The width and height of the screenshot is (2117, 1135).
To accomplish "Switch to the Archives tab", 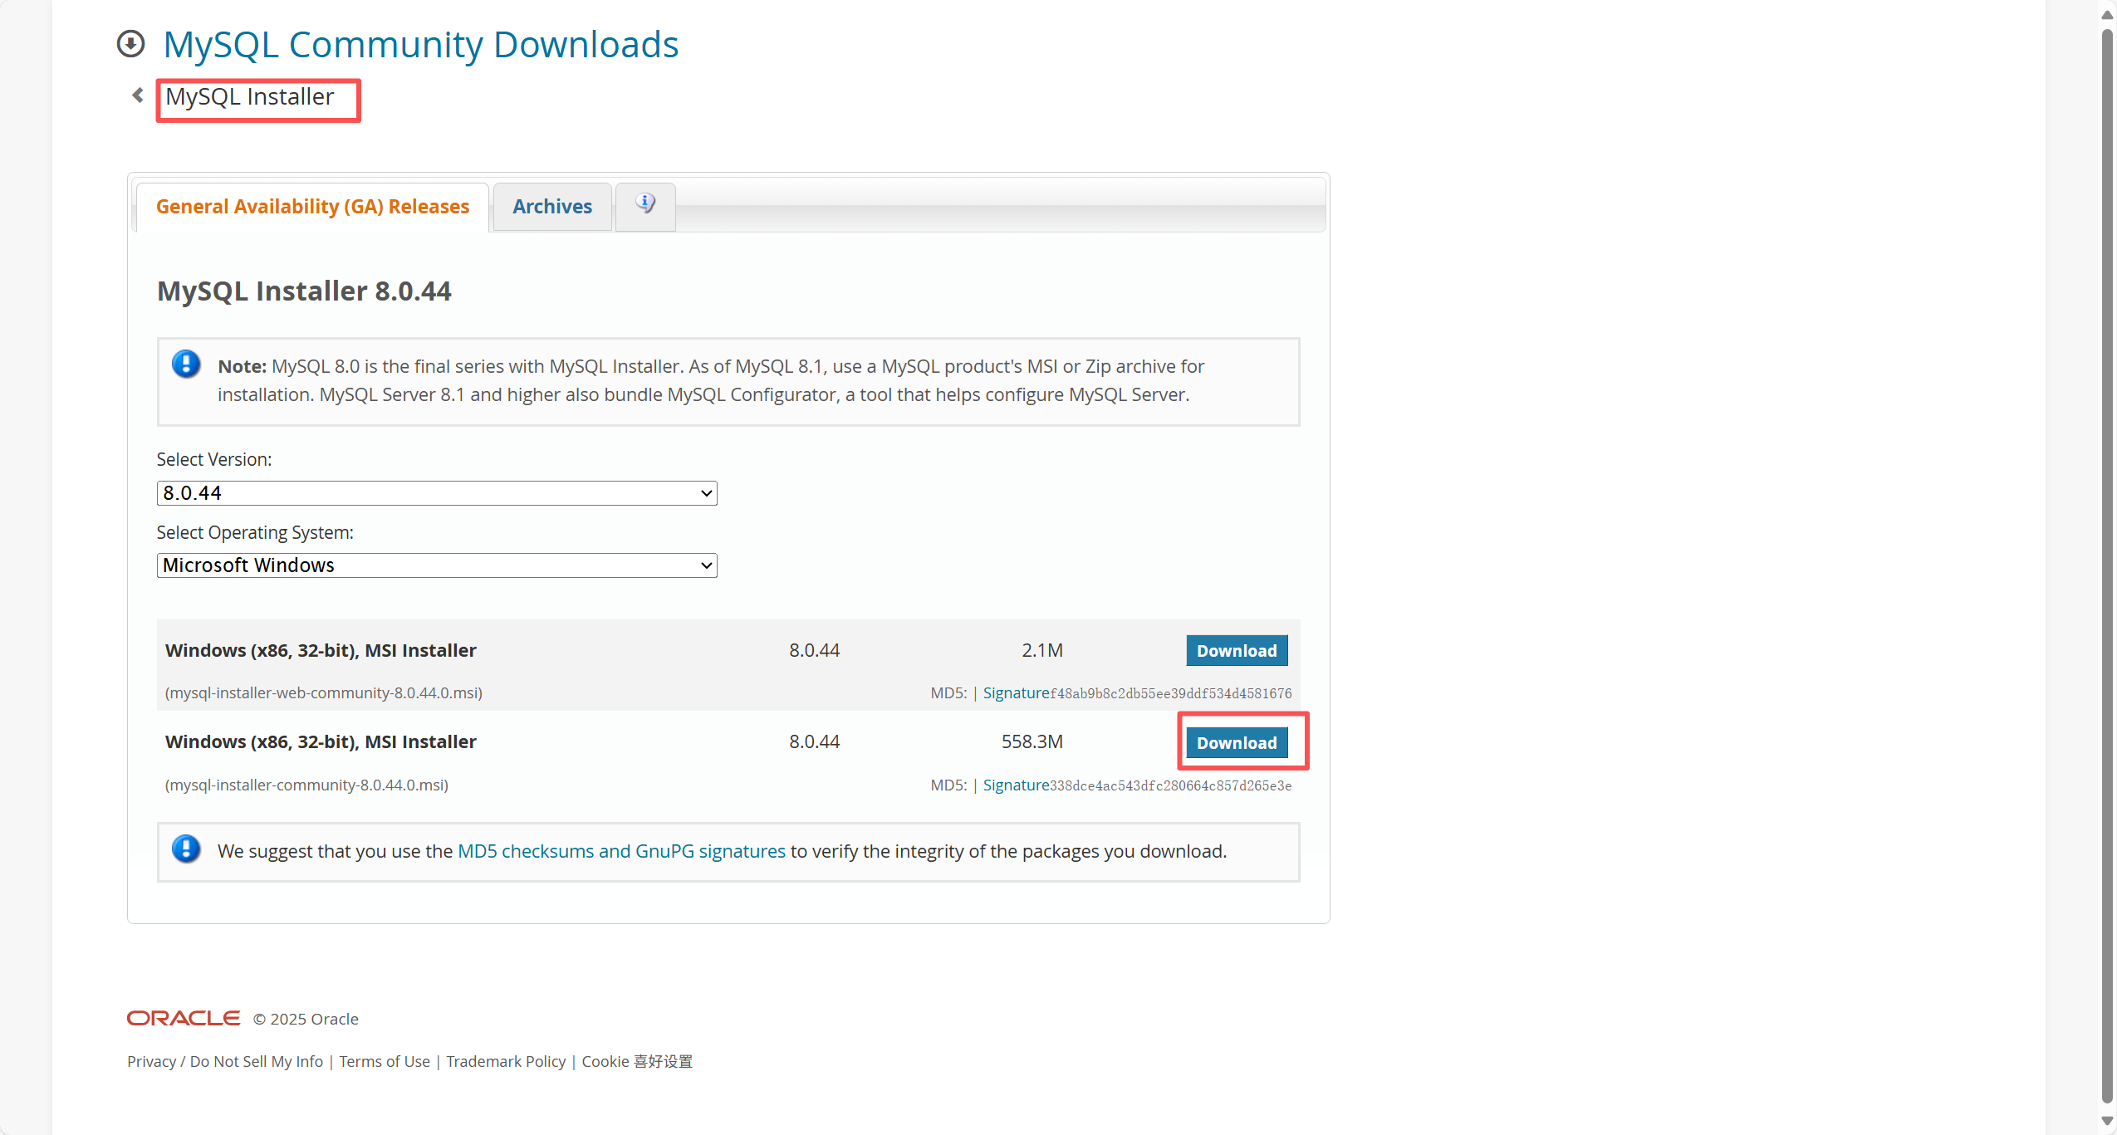I will click(552, 207).
